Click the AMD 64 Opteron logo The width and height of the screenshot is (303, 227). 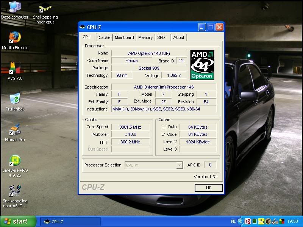[x=202, y=65]
